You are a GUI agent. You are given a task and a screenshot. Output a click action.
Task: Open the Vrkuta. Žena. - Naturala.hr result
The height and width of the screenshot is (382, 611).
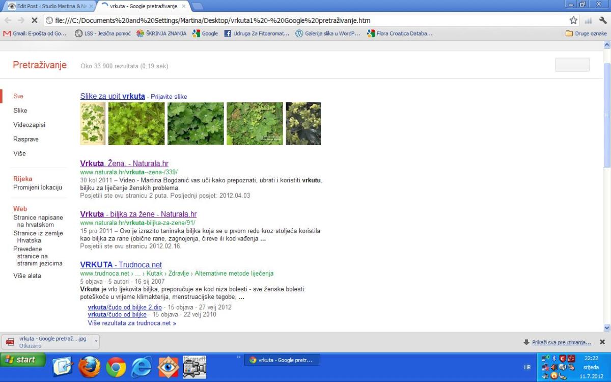click(x=124, y=163)
